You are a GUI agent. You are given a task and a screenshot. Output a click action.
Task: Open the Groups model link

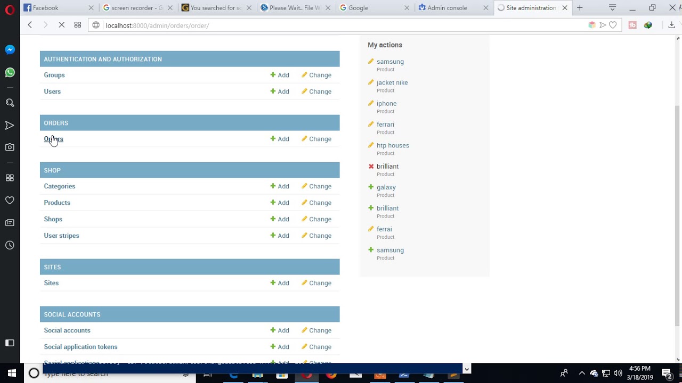(x=54, y=75)
